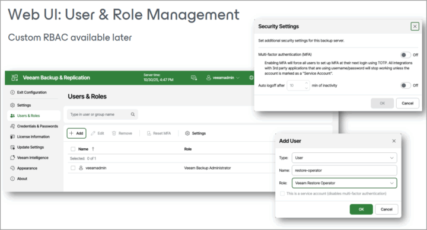The height and width of the screenshot is (230, 427).
Task: Open Appearance in the sidebar
Action: click(24, 168)
